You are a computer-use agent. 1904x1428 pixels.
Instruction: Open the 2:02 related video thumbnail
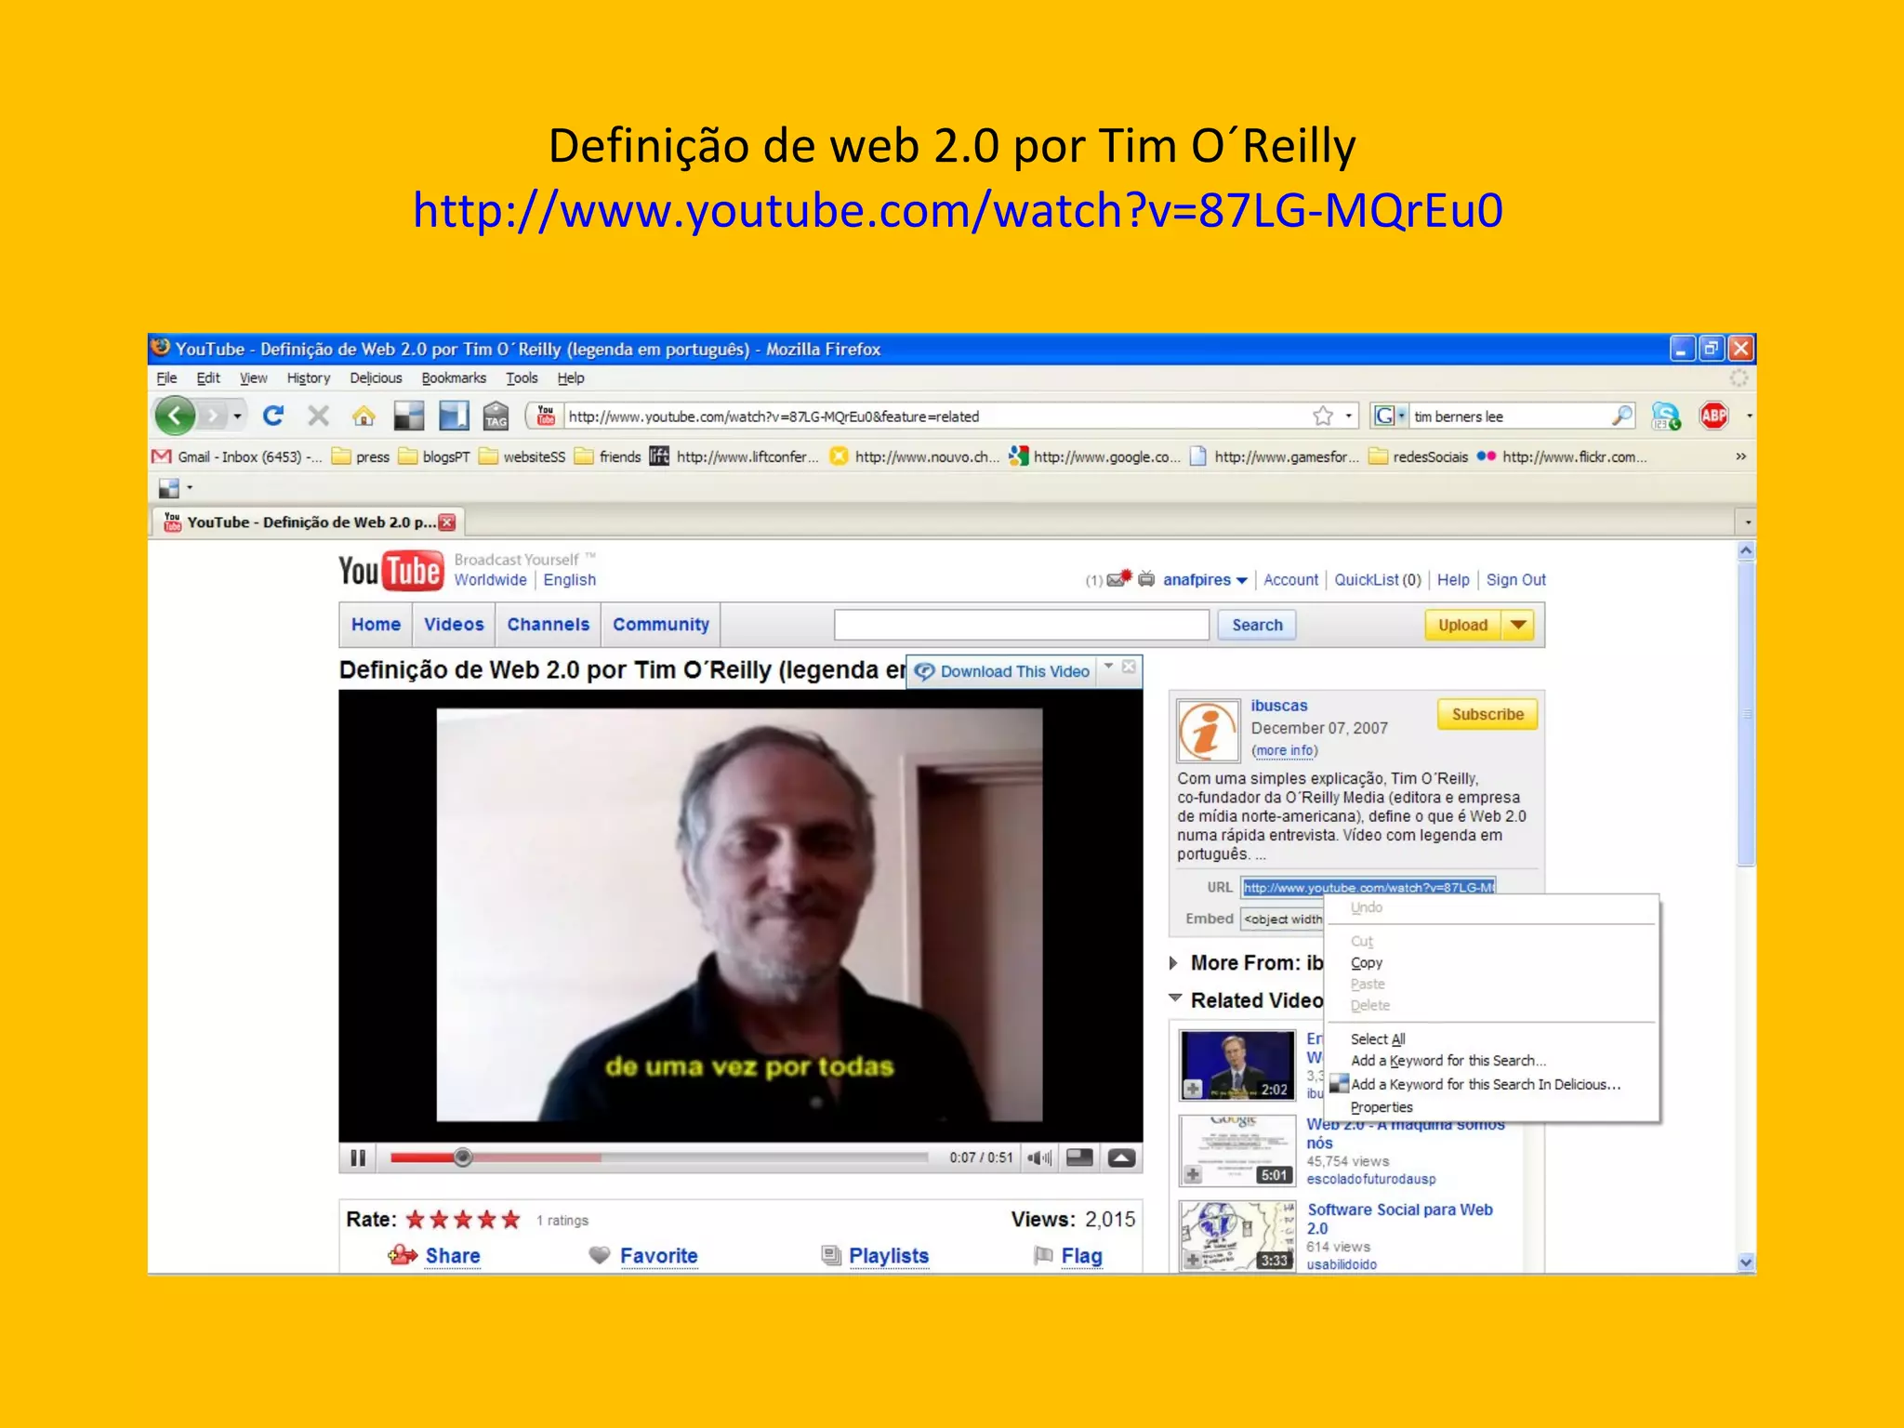click(1237, 1065)
